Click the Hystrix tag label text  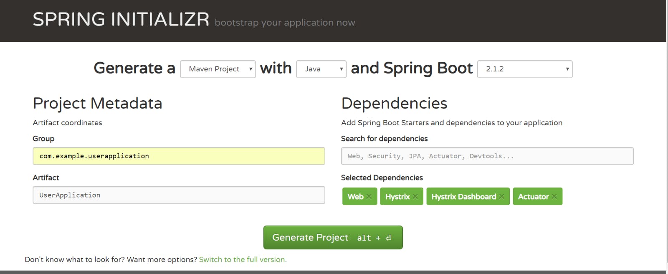pos(397,197)
